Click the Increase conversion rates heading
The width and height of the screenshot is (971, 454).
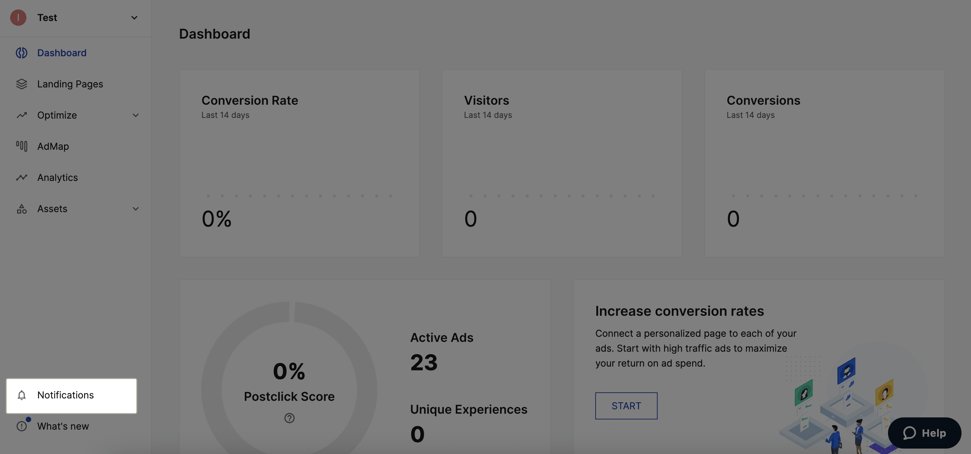[x=679, y=311]
